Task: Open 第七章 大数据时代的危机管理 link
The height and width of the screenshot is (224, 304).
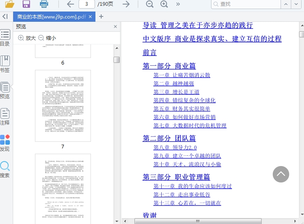Action: (190, 126)
